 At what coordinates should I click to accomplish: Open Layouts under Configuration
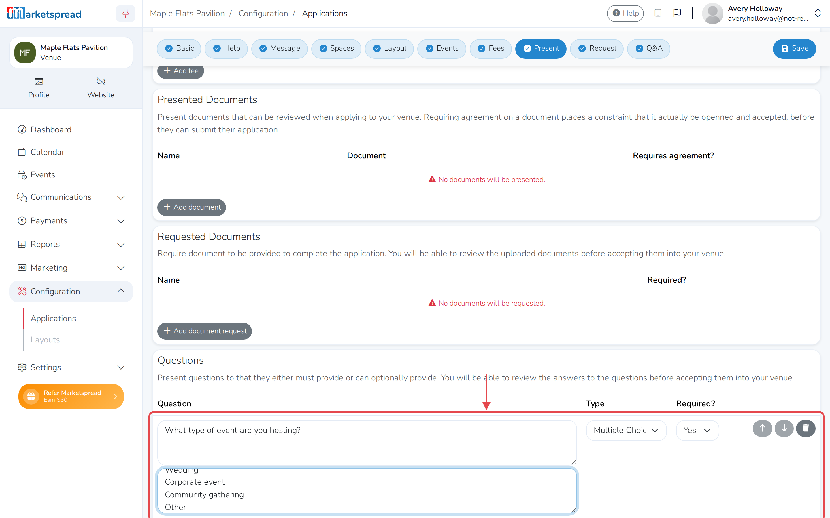click(45, 340)
